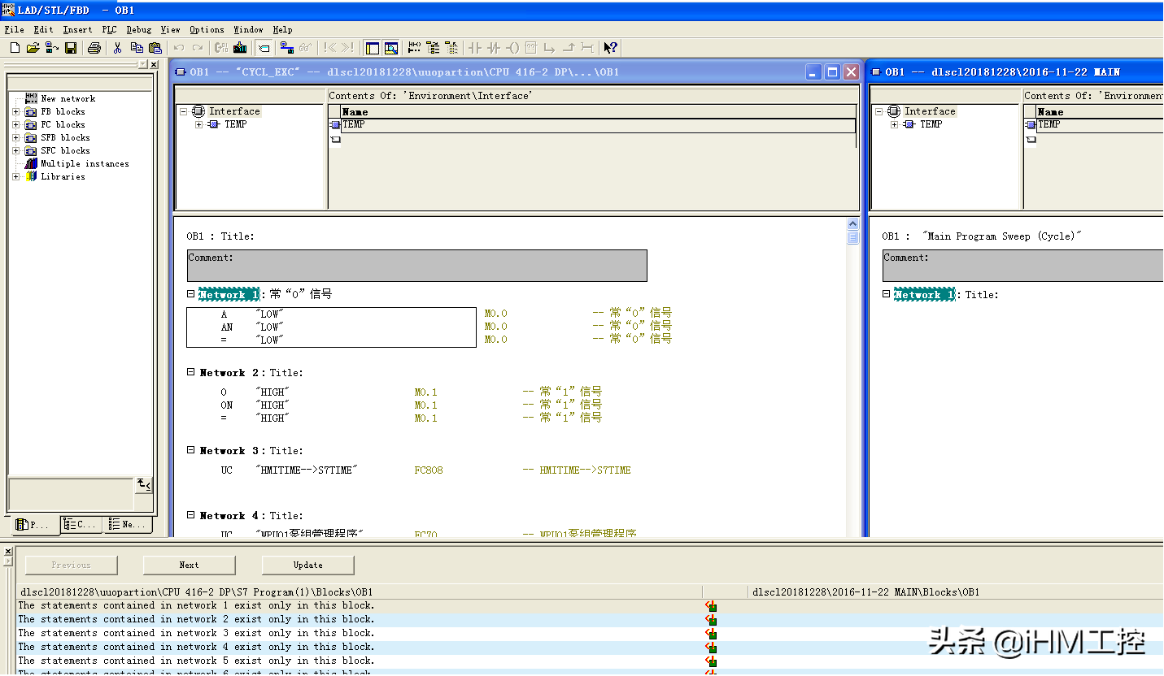Open the PLC menu
This screenshot has height=676, width=1164.
coord(109,30)
